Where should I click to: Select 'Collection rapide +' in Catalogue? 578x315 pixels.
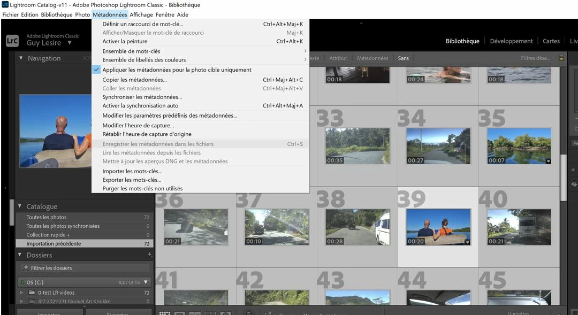tap(85, 235)
